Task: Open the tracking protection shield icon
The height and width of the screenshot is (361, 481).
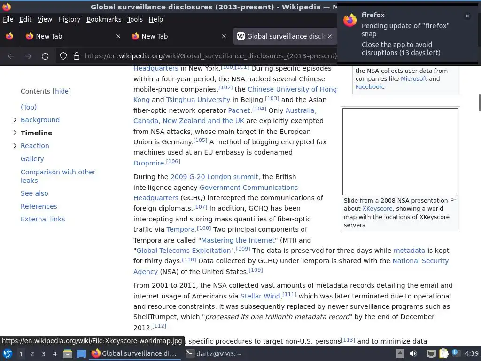Action: click(63, 56)
